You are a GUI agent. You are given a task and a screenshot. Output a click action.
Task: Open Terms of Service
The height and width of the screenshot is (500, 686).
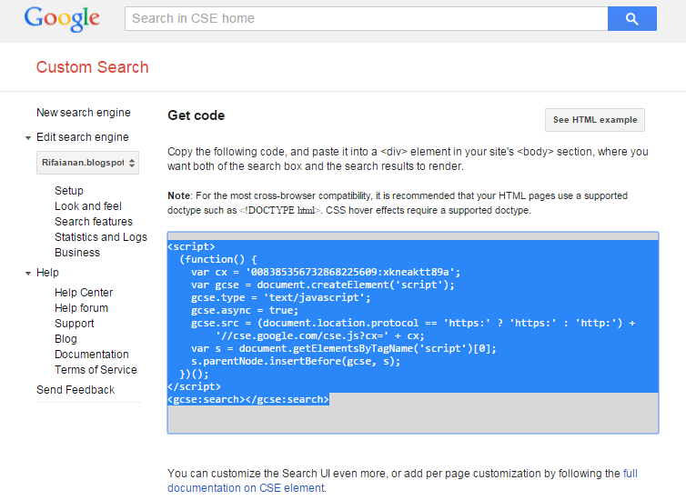96,370
